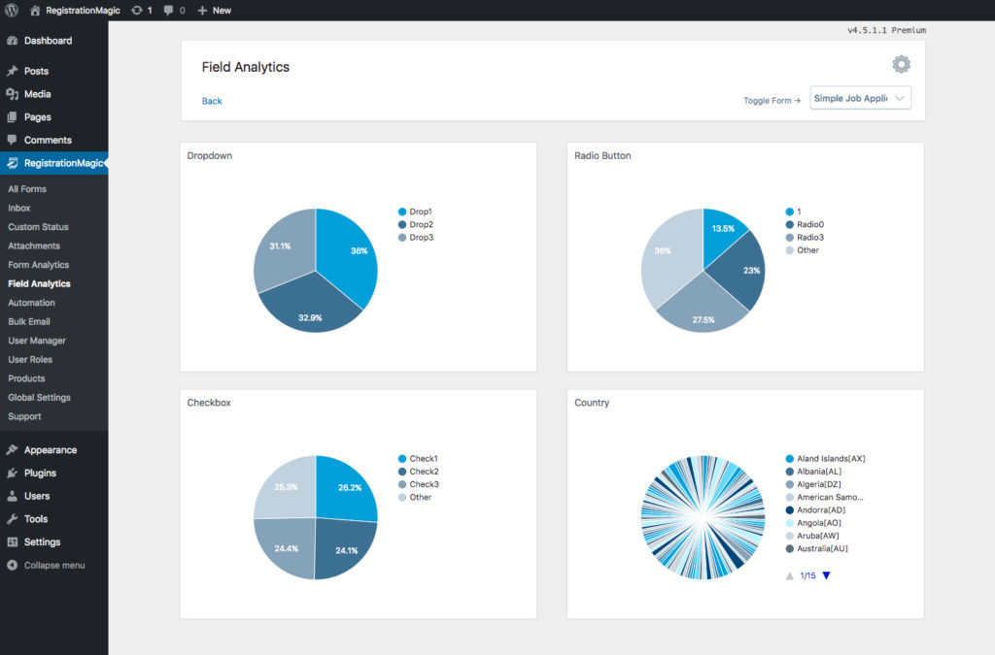Click the Tools wrench icon
Viewport: 995px width, 655px height.
(x=12, y=519)
